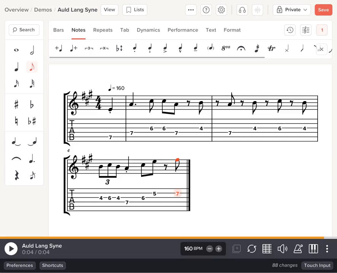Open the overflow menu near playback controls
The image size is (337, 273).
coord(327,248)
